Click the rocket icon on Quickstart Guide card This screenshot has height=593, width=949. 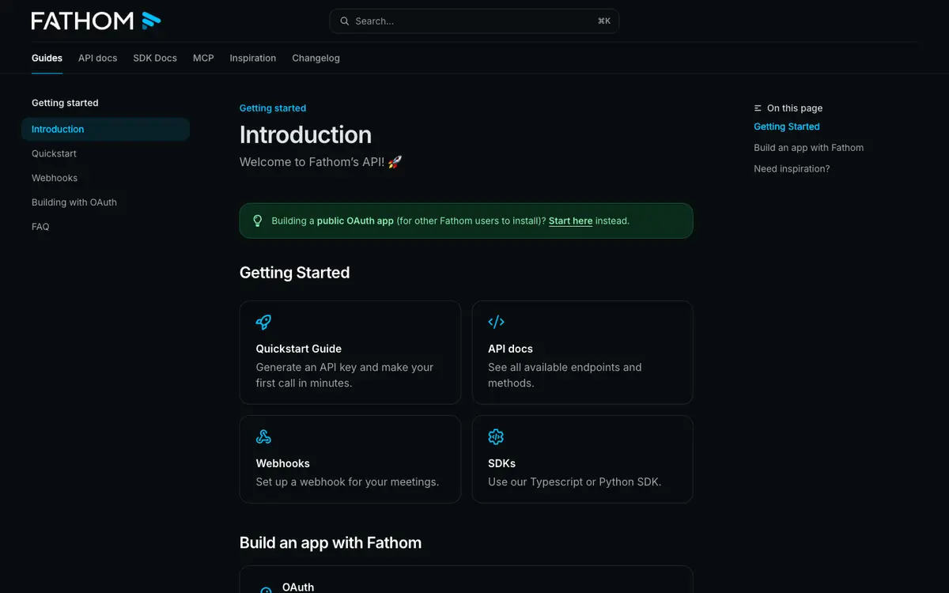pyautogui.click(x=263, y=322)
